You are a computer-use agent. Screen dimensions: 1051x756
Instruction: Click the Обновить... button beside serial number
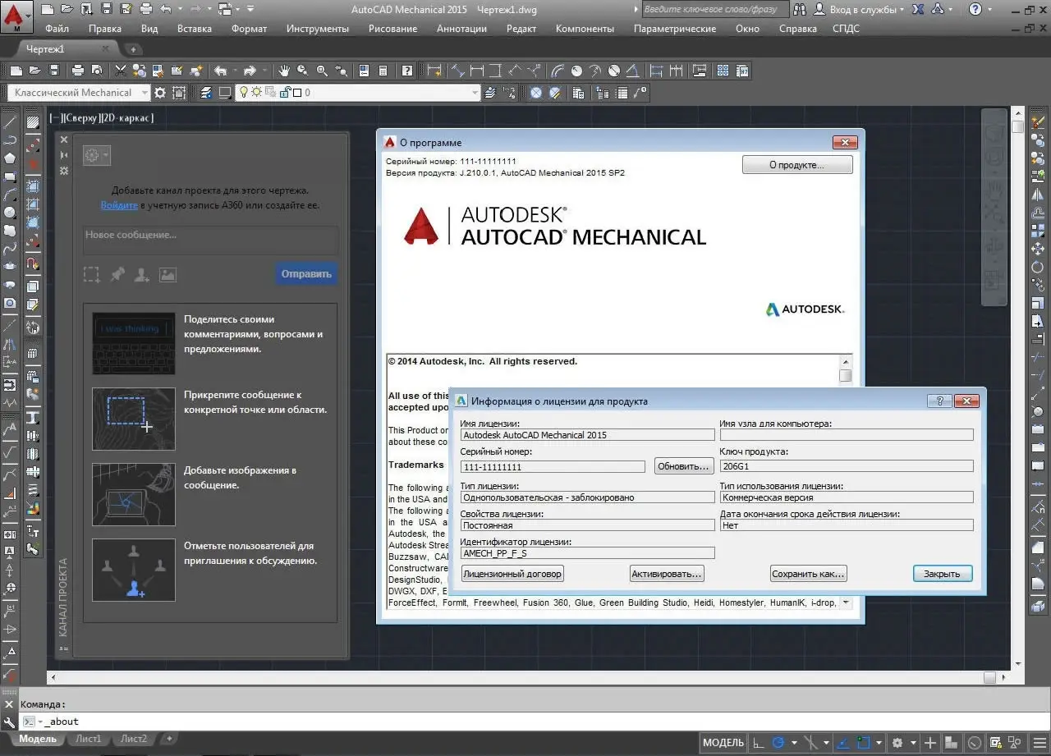pyautogui.click(x=683, y=466)
